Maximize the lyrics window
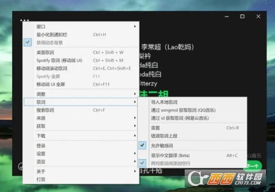 (x=242, y=17)
